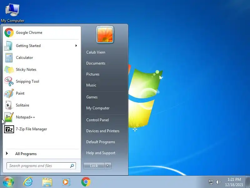Open Internet Explorer on the taskbar

[28, 182]
